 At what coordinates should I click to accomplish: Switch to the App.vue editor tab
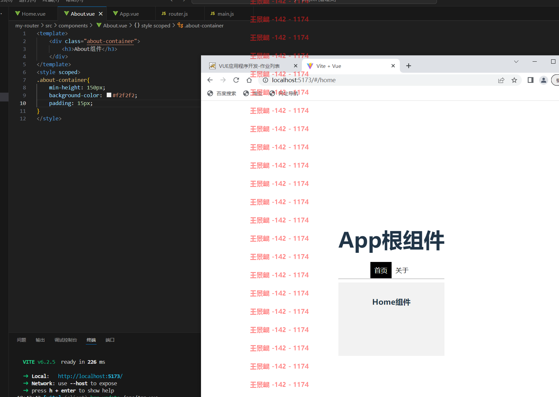[126, 14]
